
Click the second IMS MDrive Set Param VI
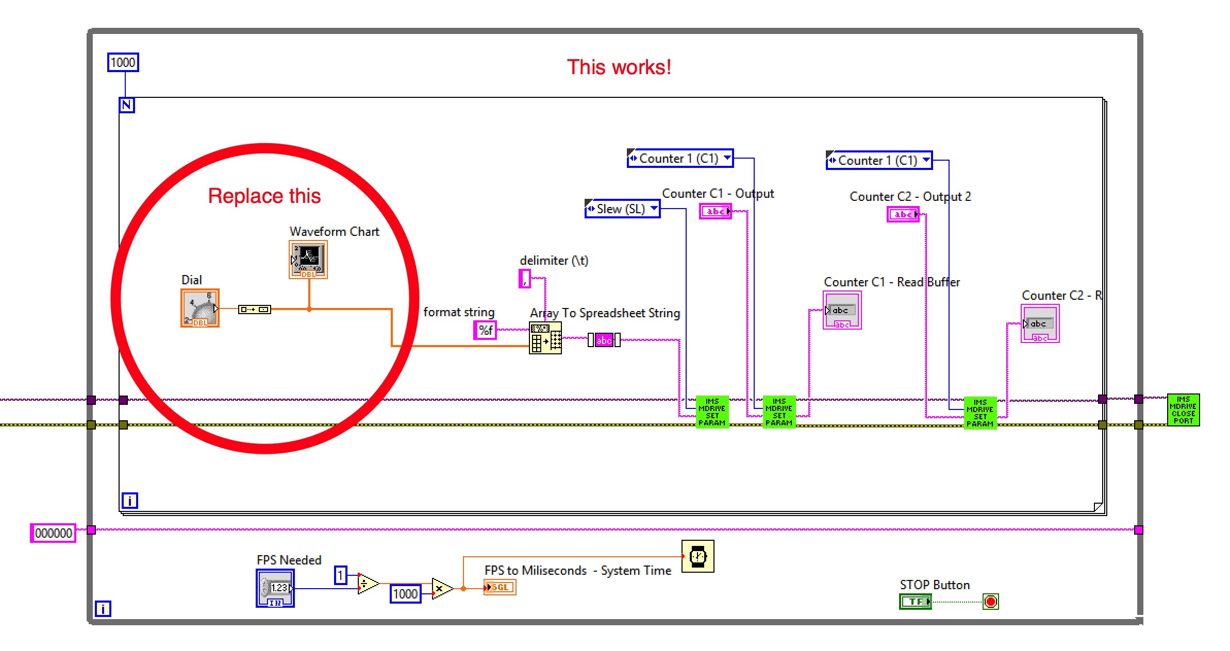pos(779,412)
